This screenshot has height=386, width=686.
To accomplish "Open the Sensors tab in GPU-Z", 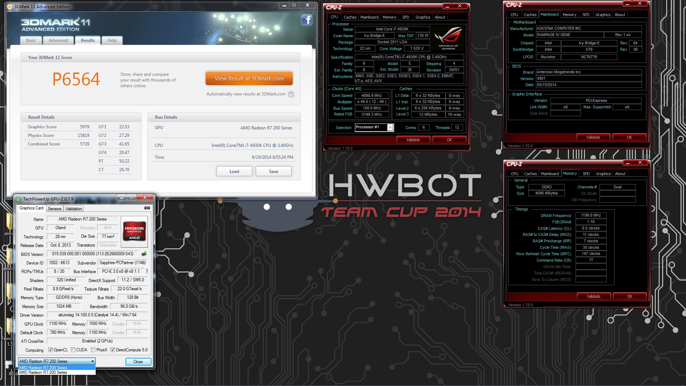I will [55, 209].
